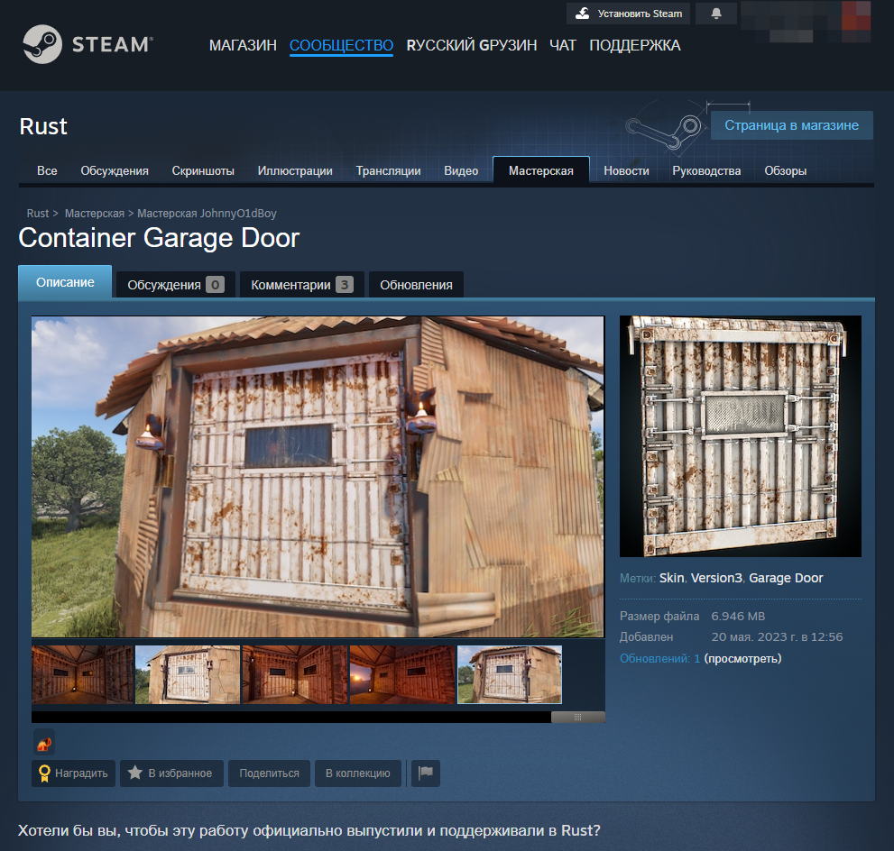The height and width of the screenshot is (851, 894).
Task: Click the Поделиться button
Action: 269,773
